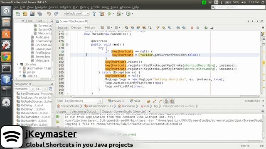Toggle Bookmark icon in editor toolbar
Screen dimensions: 266x149
pyautogui.click(x=170, y=28)
